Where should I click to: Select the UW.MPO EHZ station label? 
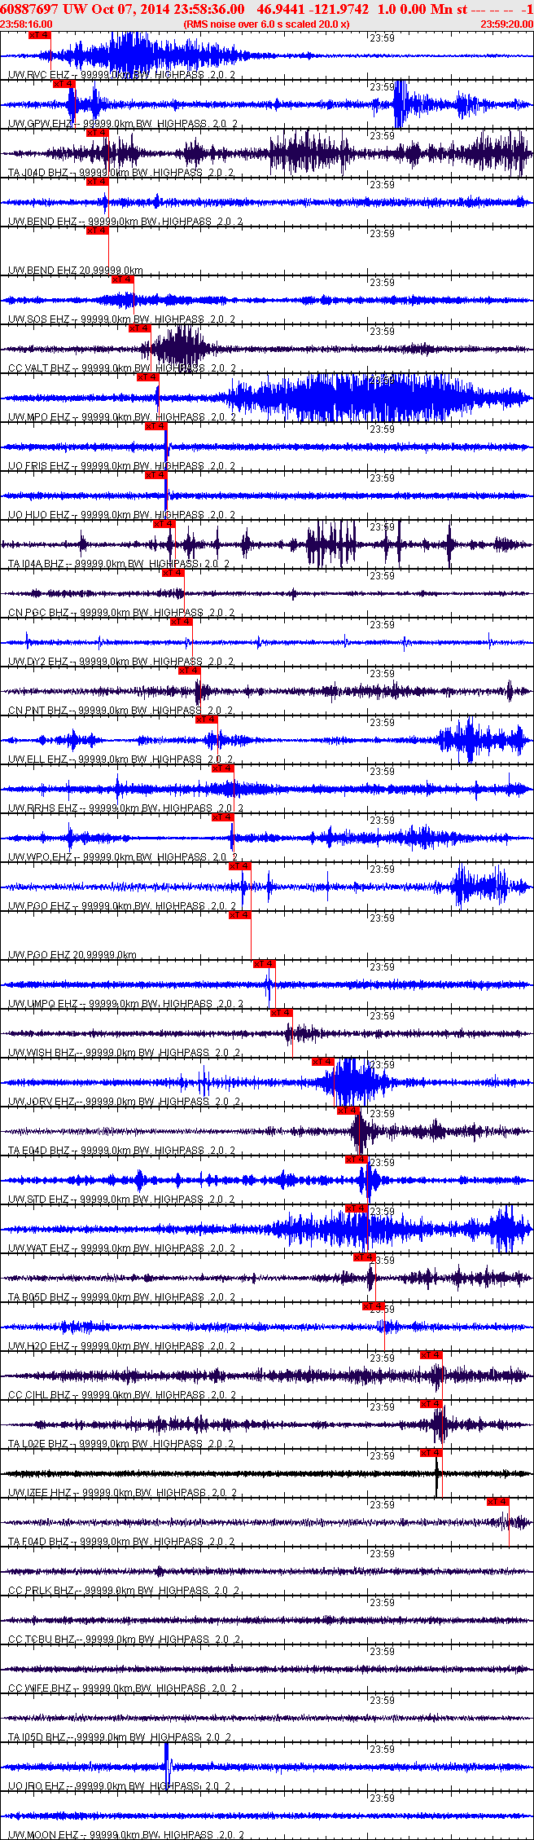[x=122, y=416]
